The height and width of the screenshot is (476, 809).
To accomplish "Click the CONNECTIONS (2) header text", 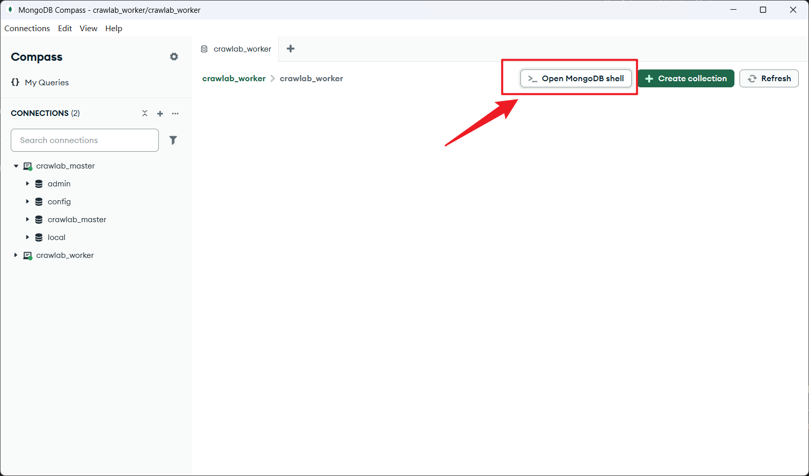I will (x=45, y=113).
